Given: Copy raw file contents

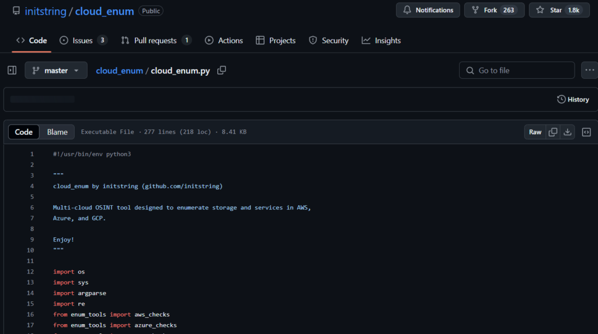Looking at the screenshot, I should 552,132.
